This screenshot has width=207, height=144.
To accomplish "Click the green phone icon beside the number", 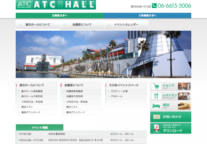I will pyautogui.click(x=154, y=6).
